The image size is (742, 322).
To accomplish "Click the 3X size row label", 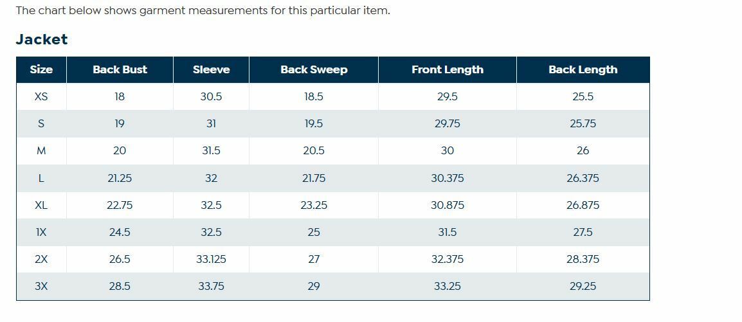I will (x=41, y=286).
